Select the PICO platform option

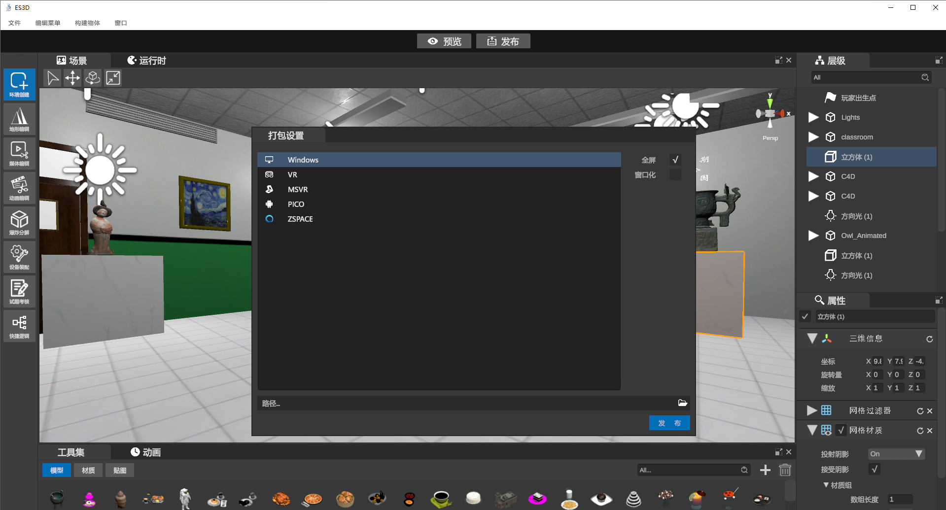pyautogui.click(x=439, y=204)
